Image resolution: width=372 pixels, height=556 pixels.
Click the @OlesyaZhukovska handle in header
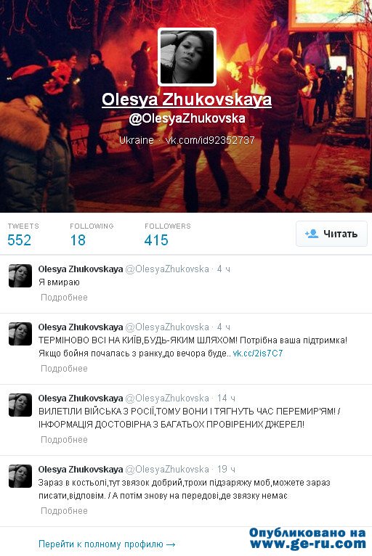point(187,118)
